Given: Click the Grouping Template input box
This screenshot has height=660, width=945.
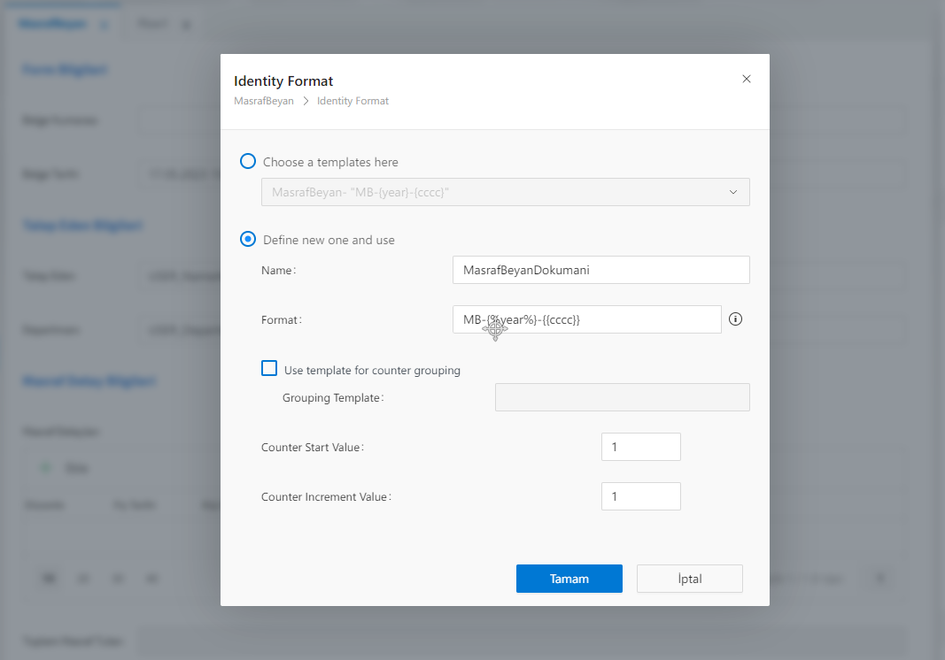Looking at the screenshot, I should (622, 397).
